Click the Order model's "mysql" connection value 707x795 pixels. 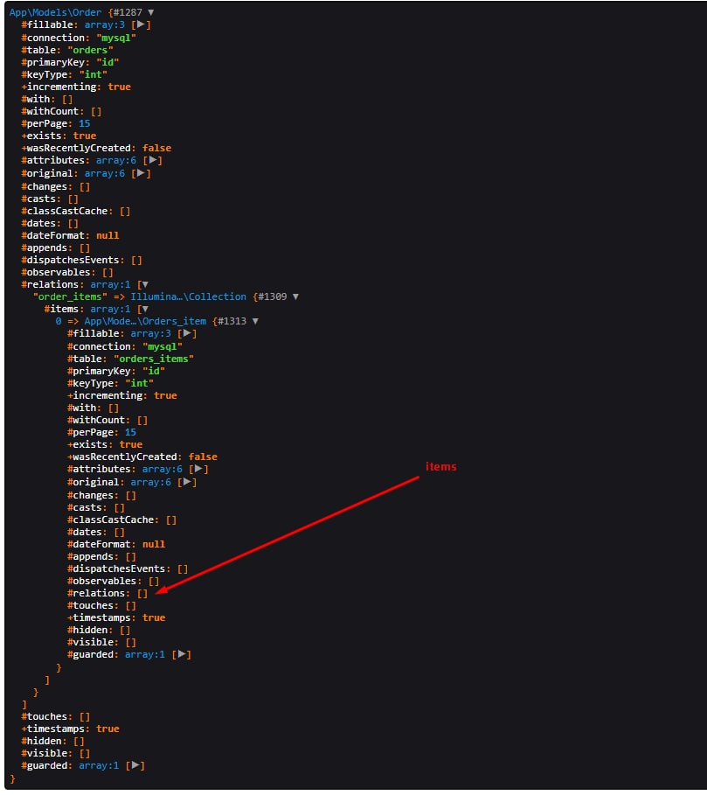(116, 38)
